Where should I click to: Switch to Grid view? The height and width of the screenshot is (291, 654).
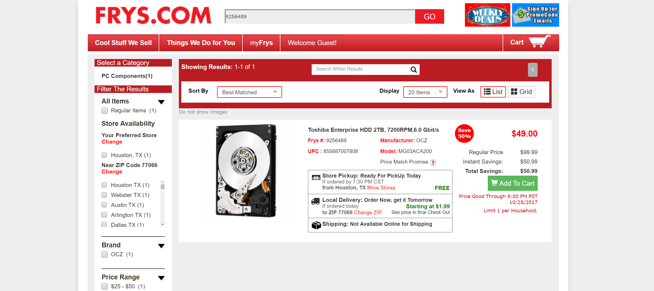click(521, 92)
